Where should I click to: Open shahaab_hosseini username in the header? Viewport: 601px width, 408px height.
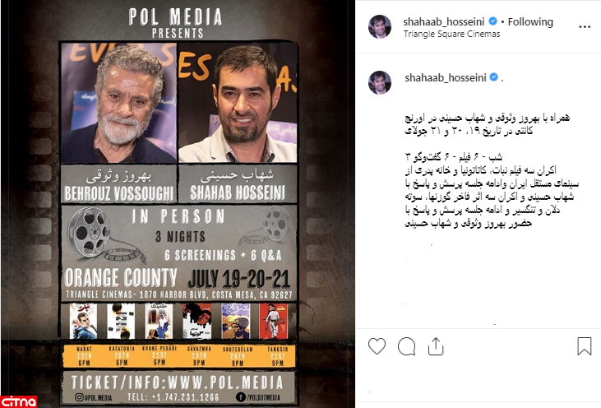pyautogui.click(x=444, y=22)
